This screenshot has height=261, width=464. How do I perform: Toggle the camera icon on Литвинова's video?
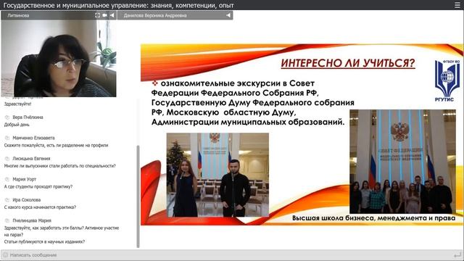point(104,15)
